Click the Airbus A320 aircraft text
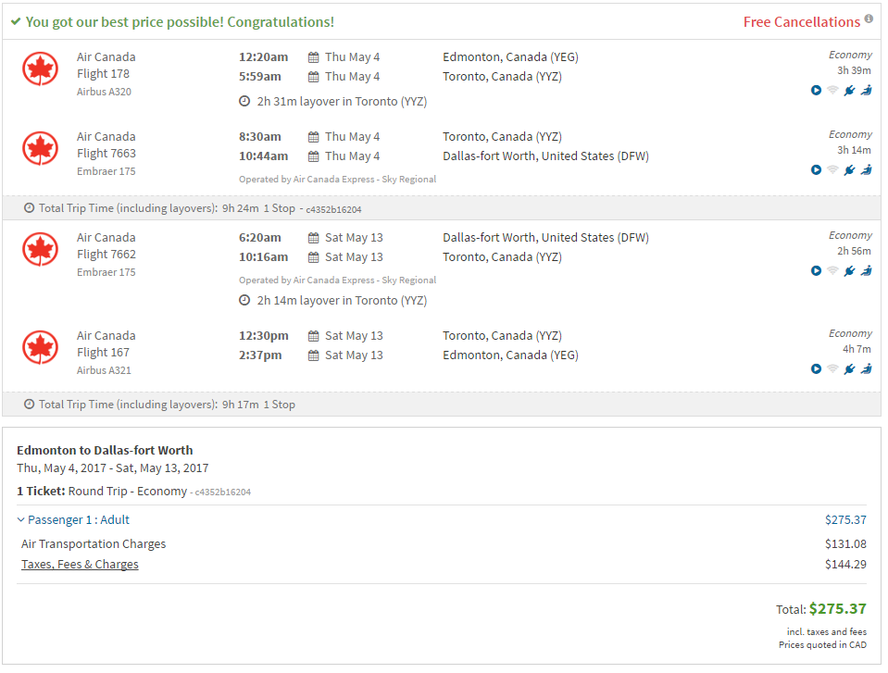Viewport: 888px width, 673px height. (x=105, y=92)
